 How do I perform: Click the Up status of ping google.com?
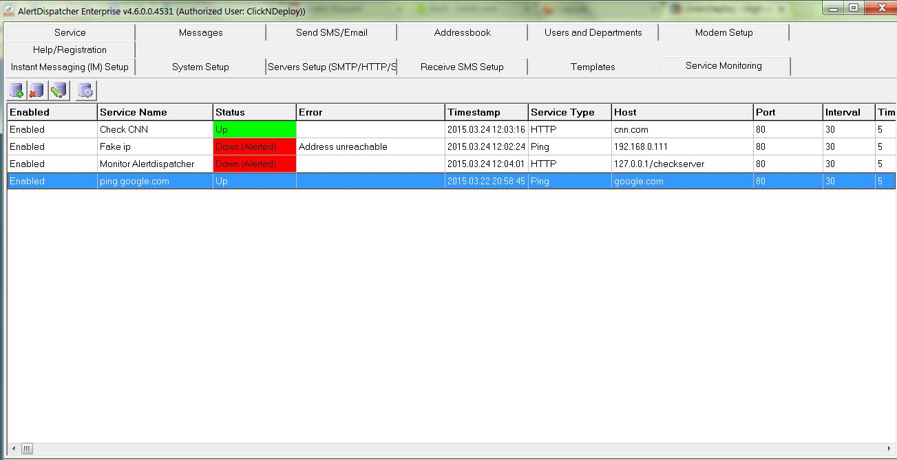(x=255, y=181)
